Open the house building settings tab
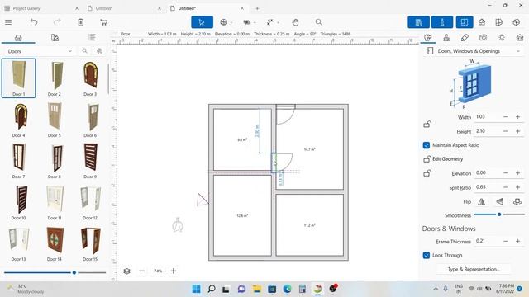 520,37
